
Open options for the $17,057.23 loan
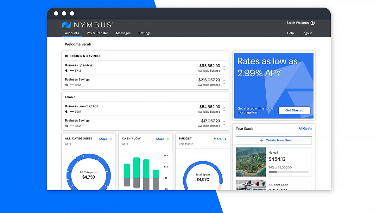pyautogui.click(x=224, y=123)
